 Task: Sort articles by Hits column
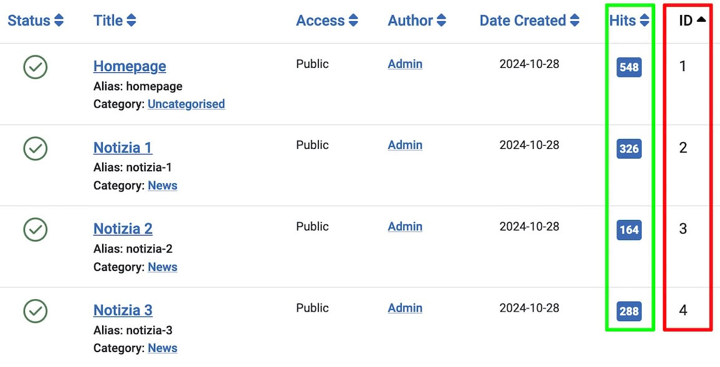pos(629,21)
